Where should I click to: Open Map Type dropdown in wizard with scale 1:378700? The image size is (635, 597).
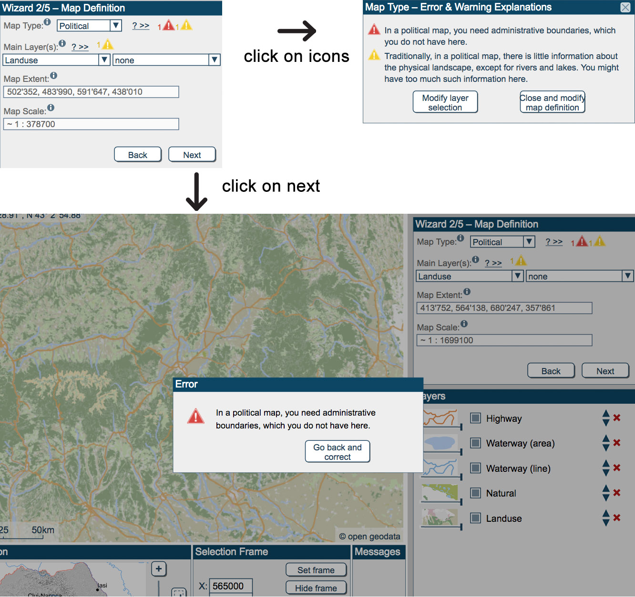pyautogui.click(x=115, y=26)
